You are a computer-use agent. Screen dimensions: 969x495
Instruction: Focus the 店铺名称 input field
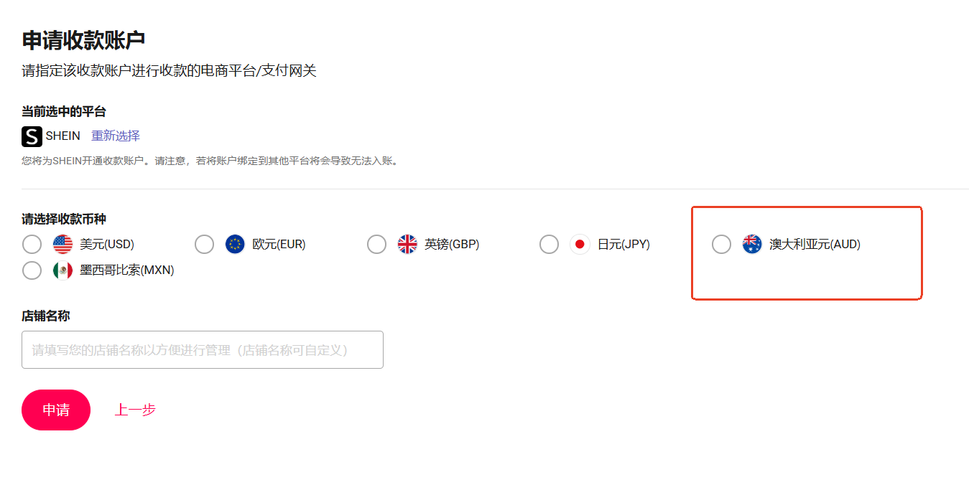[x=202, y=350]
